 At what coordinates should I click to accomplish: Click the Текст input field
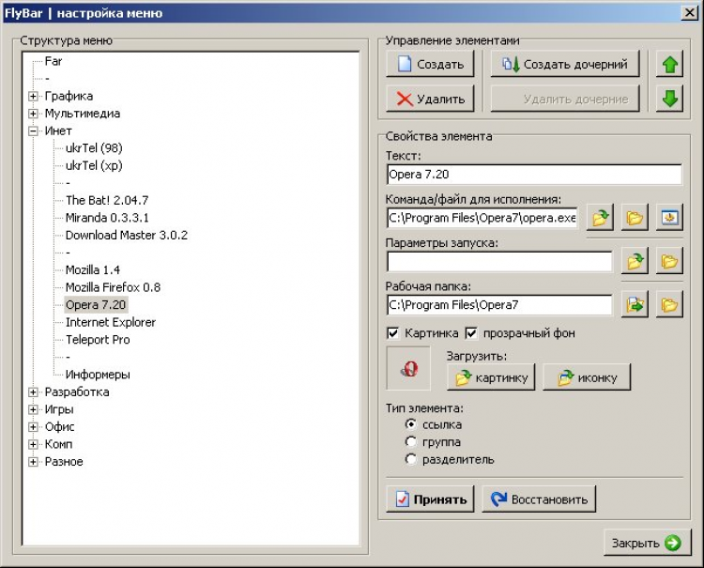pos(534,175)
